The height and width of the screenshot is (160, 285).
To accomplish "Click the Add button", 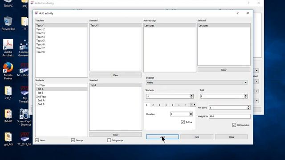I will point(163,137).
